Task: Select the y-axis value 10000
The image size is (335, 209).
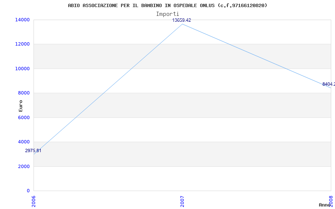Action: click(x=22, y=69)
